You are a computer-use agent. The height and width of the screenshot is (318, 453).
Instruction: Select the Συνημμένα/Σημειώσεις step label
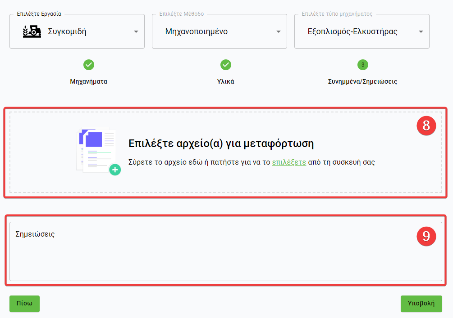tap(362, 82)
